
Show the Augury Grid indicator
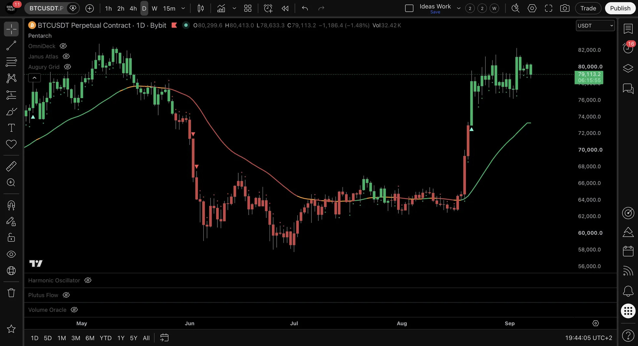(x=67, y=67)
